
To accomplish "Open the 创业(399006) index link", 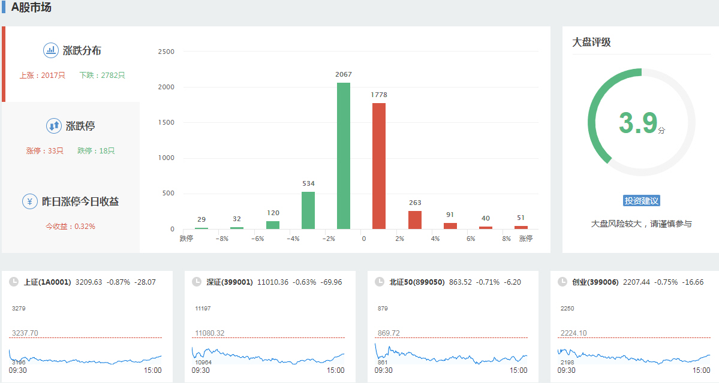I will (x=595, y=282).
